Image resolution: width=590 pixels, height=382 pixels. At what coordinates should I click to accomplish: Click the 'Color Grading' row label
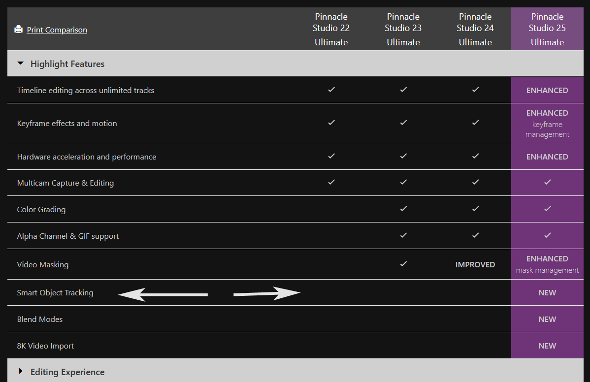pyautogui.click(x=41, y=209)
